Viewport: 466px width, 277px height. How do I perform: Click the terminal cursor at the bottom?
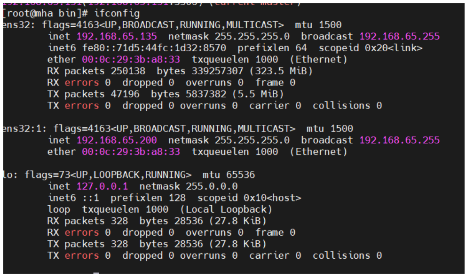[x=96, y=273]
